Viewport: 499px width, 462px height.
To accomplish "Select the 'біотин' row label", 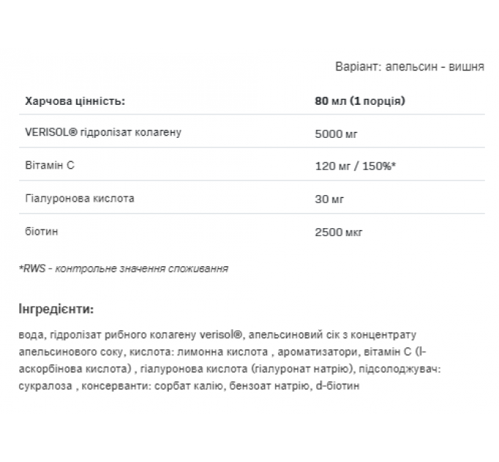I will [42, 231].
